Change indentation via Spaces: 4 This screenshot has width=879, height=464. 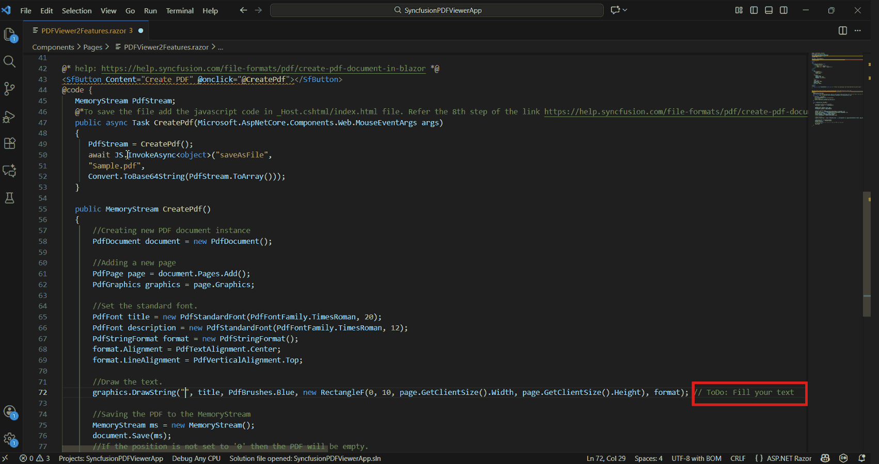(649, 458)
